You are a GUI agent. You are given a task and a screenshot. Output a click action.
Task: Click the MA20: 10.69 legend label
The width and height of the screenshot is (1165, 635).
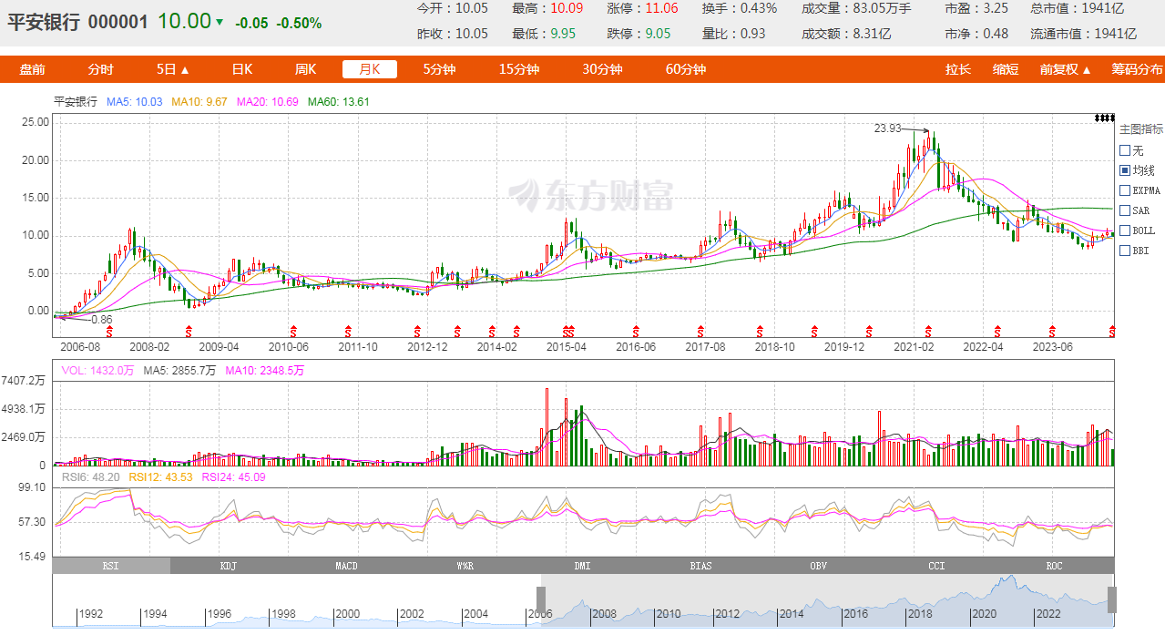pyautogui.click(x=267, y=102)
